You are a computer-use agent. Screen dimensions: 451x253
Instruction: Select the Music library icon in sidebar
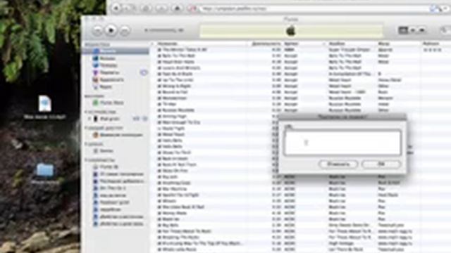click(96, 51)
